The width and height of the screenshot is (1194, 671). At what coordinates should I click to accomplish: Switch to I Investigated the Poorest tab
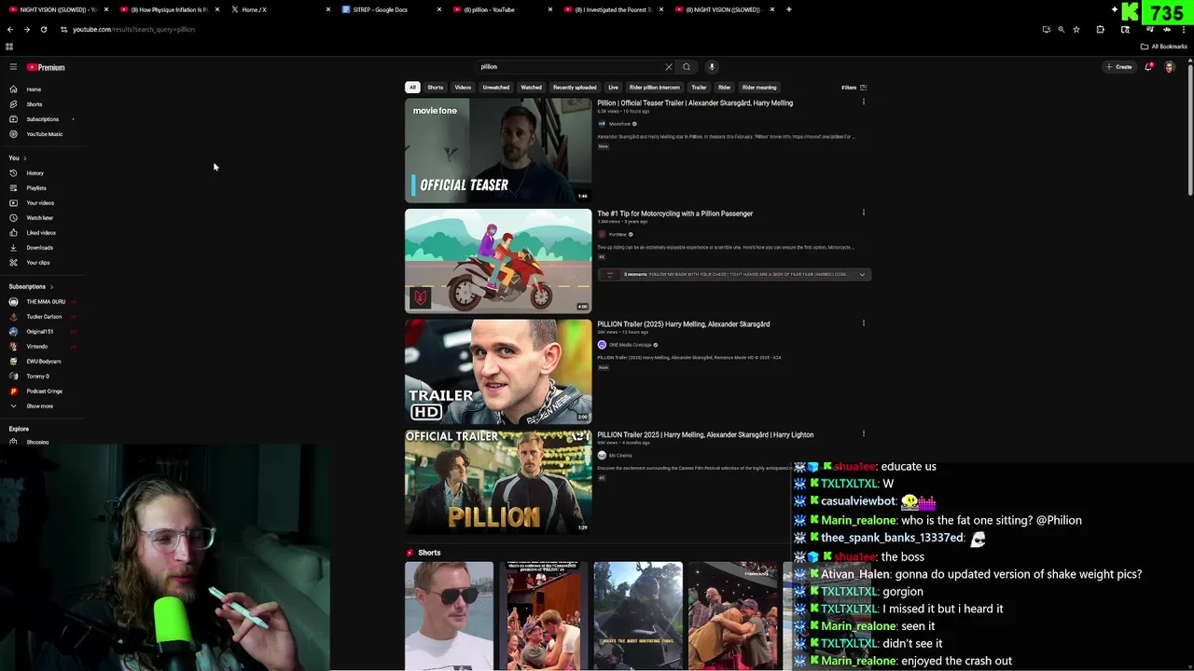[x=612, y=9]
